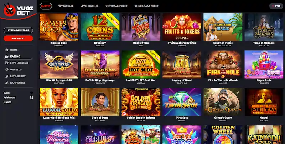Click the Kampanjat megaphone icon
Image resolution: width=285 pixels, height=144 pixels.
[x=7, y=83]
